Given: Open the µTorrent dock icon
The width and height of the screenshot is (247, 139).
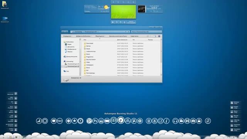Looking at the screenshot, I should (134, 121).
